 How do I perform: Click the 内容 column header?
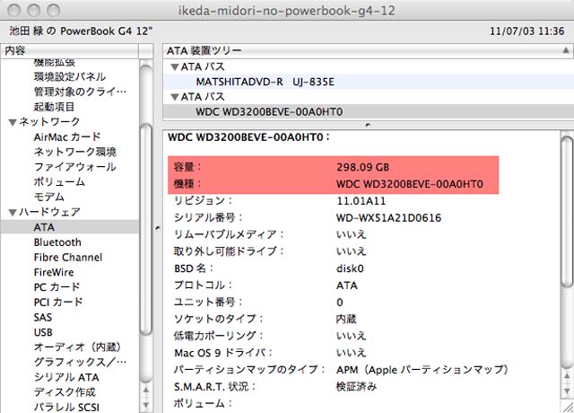pos(70,50)
